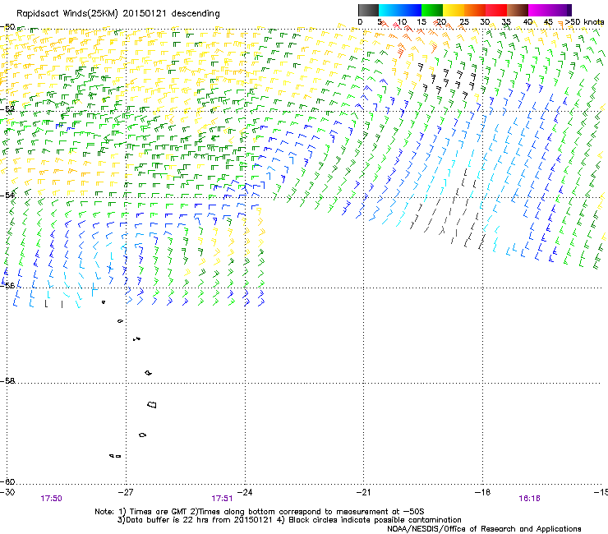Click the -50 latitude axis label

pyautogui.click(x=7, y=27)
